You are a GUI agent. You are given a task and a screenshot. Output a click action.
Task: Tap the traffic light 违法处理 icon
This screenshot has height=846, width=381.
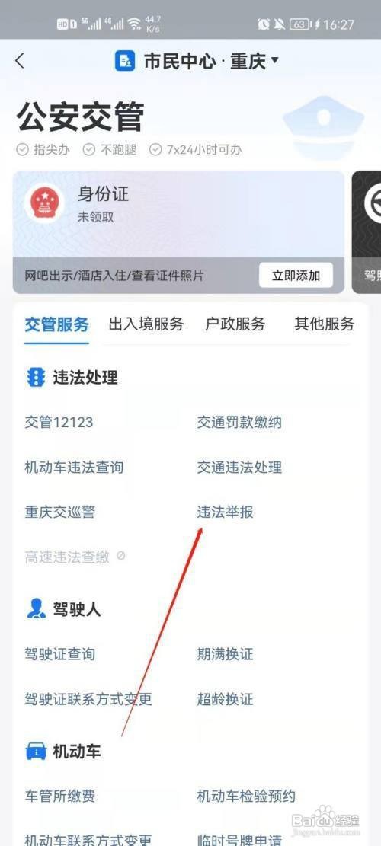[36, 378]
